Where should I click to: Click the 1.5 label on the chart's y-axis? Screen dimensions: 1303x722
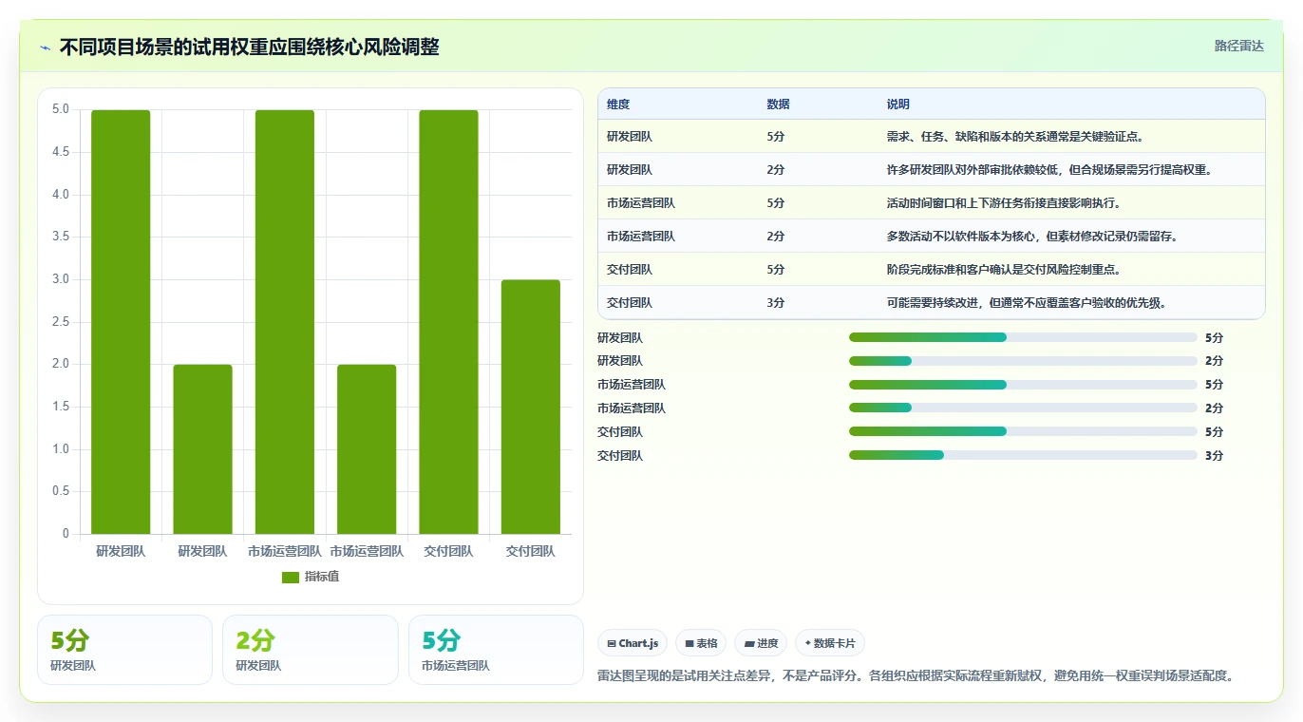click(61, 407)
